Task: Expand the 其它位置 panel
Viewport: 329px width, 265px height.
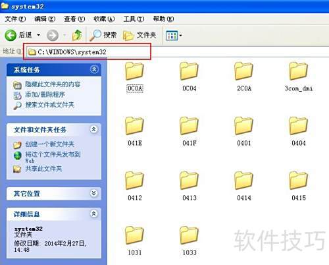Action: pos(94,193)
